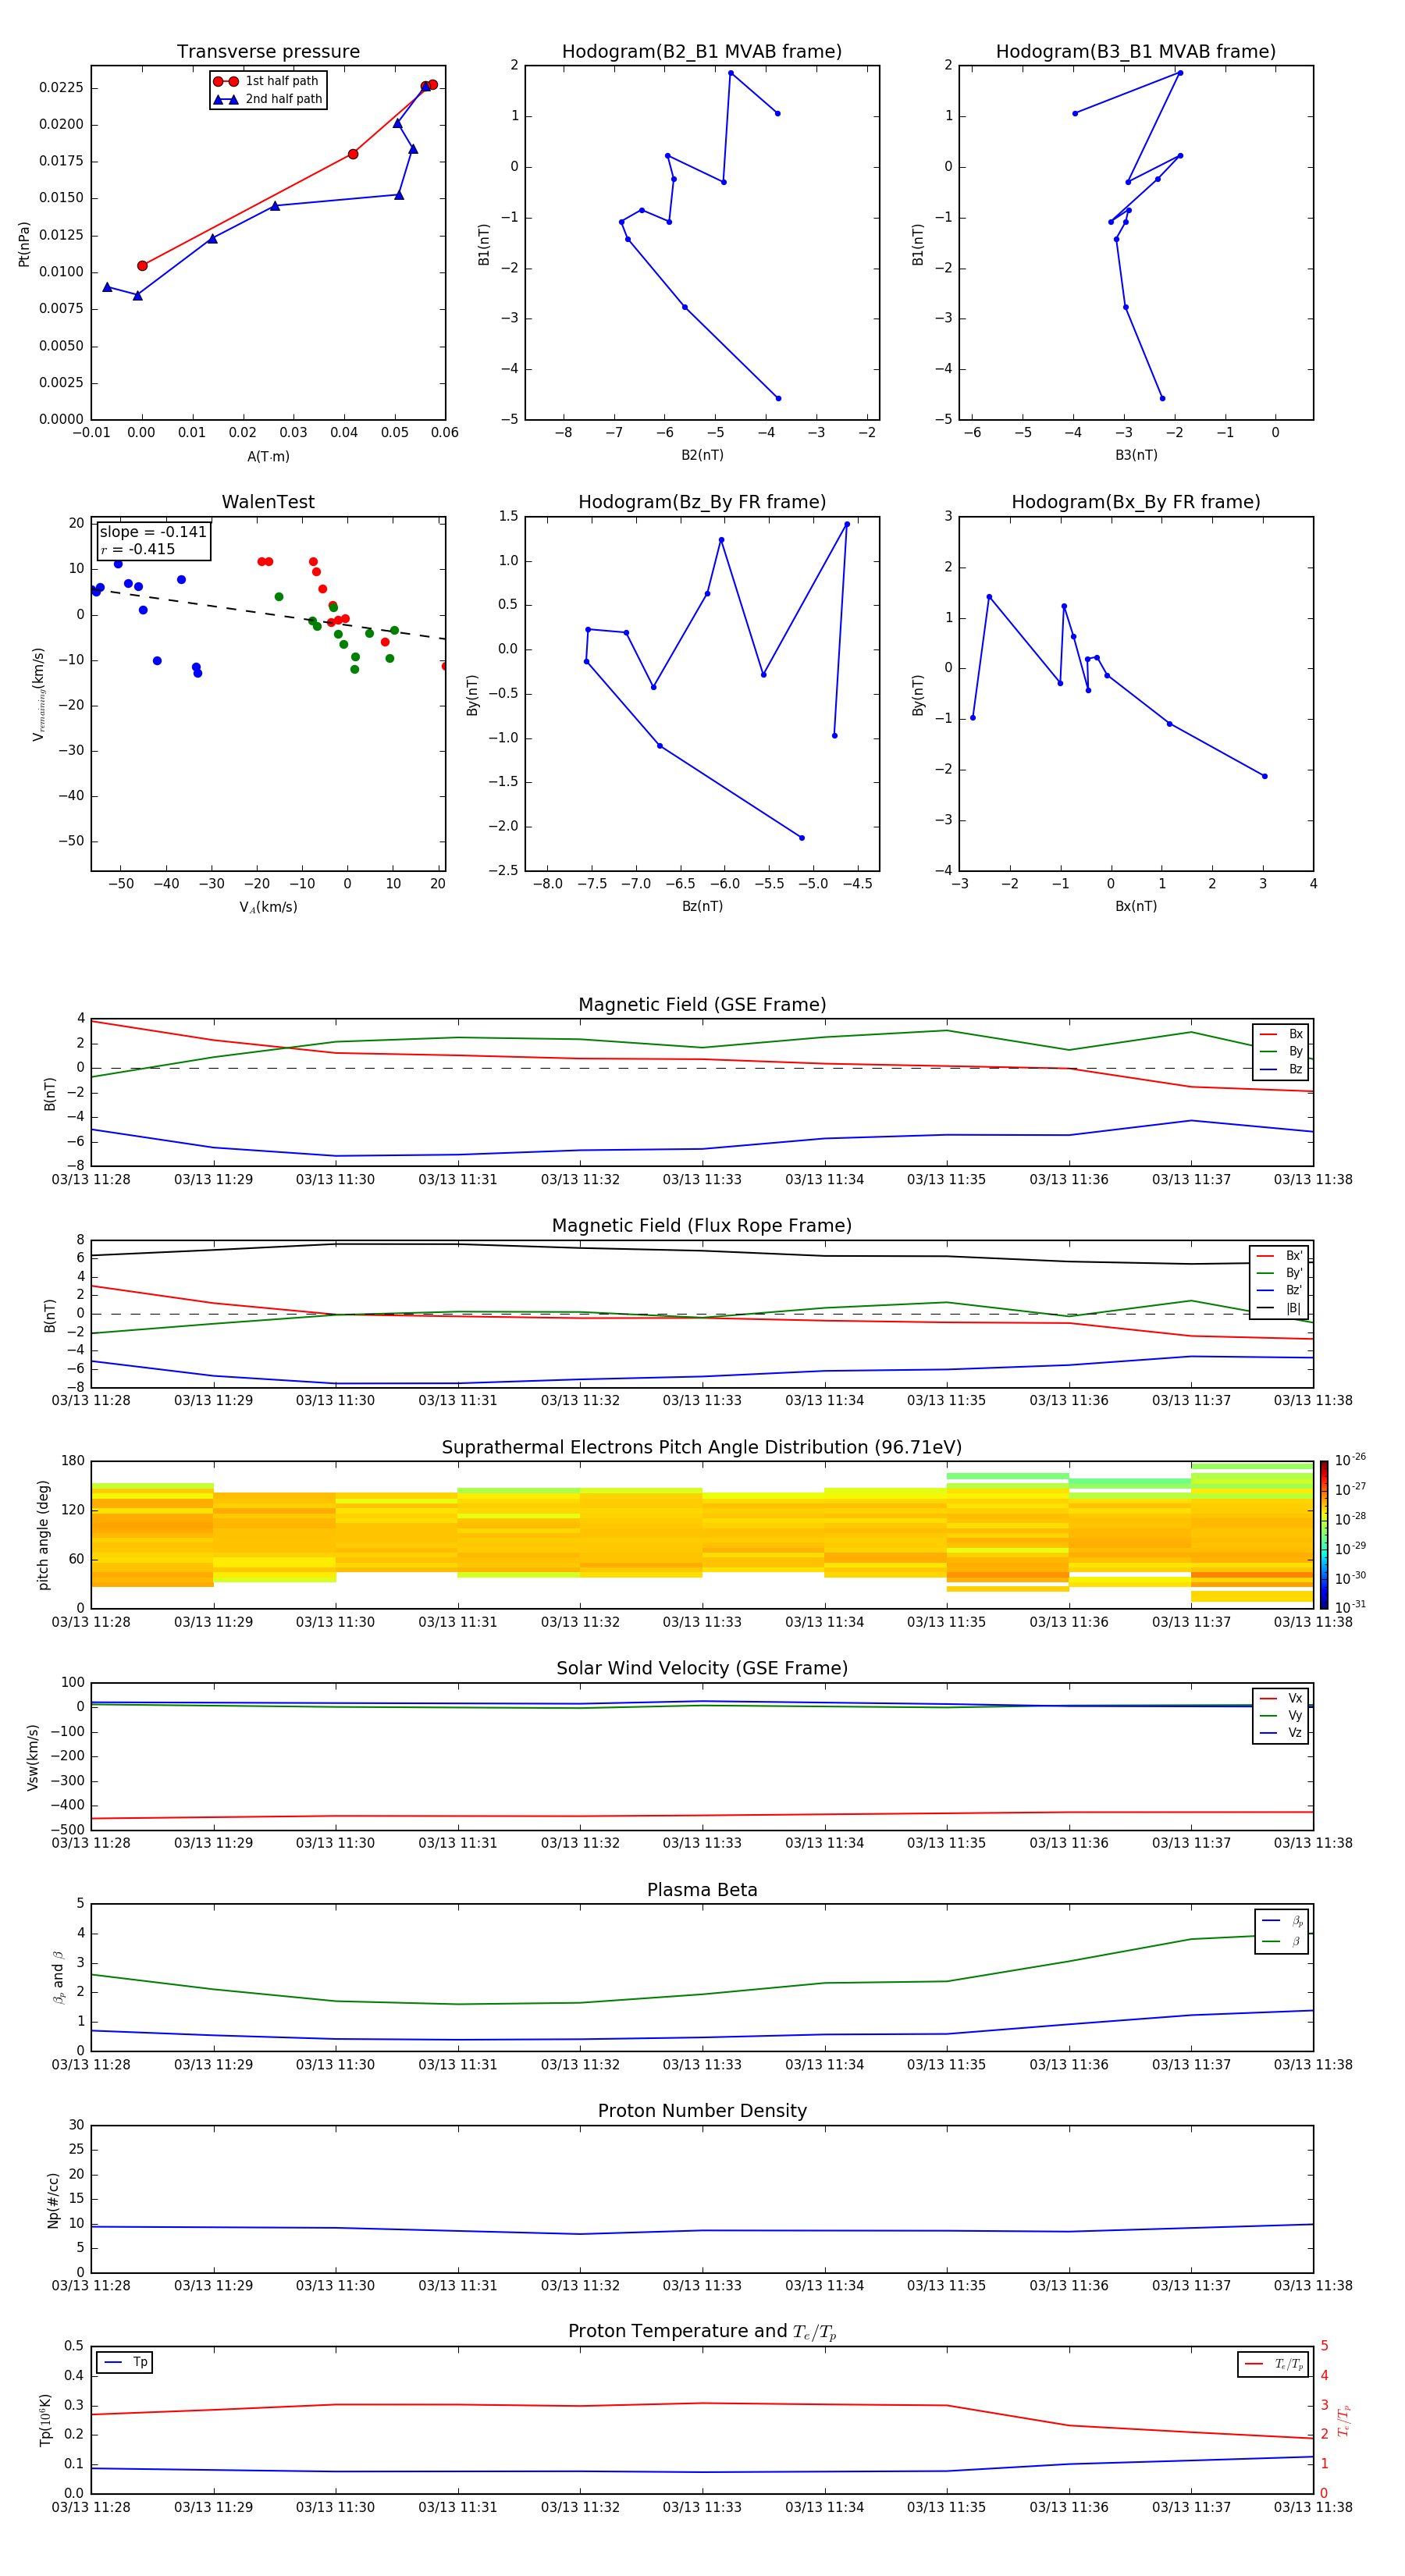Image resolution: width=1405 pixels, height=2576 pixels.
Task: Click the 'Magnetic Field (Flux Rope Frame)' title
Action: [x=702, y=1225]
